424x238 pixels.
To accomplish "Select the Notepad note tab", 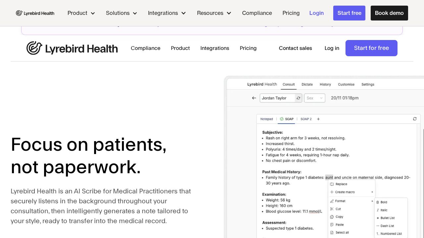I will pyautogui.click(x=267, y=119).
